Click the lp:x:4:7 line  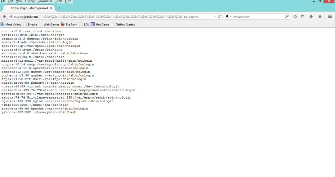(x=41, y=46)
